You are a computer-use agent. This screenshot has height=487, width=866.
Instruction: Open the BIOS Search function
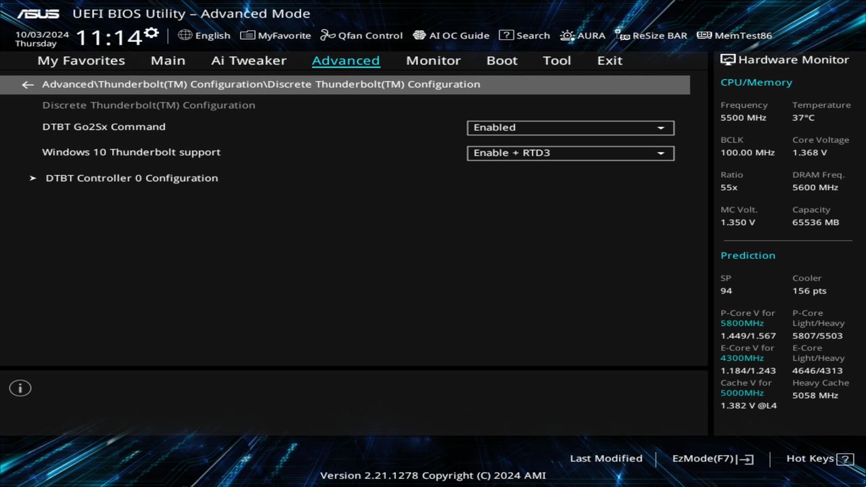coord(524,35)
